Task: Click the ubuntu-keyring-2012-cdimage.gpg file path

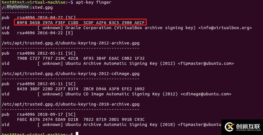Action: (x=71, y=74)
